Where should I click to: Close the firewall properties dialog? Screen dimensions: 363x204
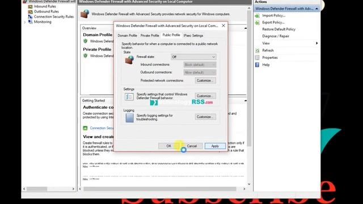223,25
